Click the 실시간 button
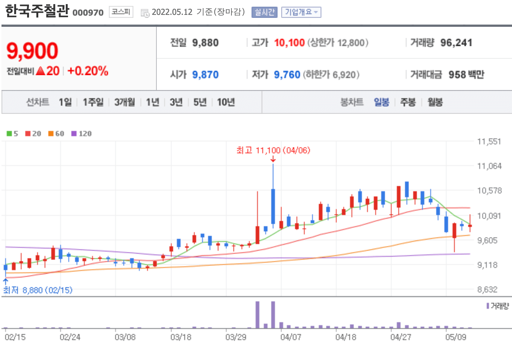Screen dimensions: 512x346 coord(264,12)
